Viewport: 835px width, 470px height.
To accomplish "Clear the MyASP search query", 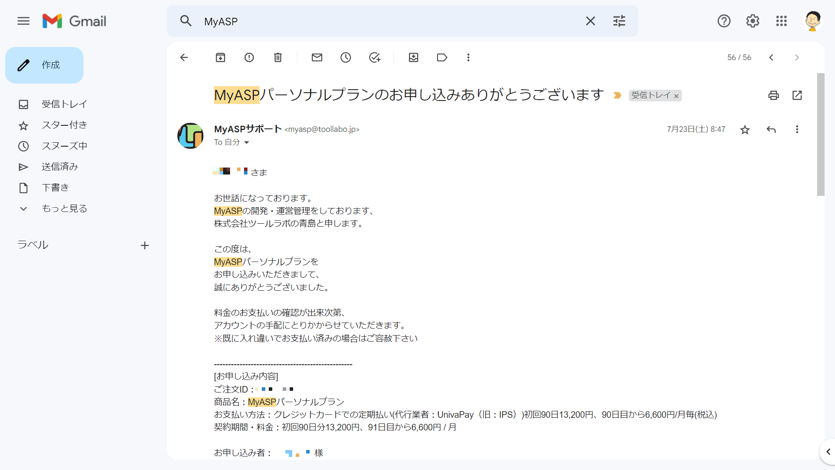I will 590,21.
